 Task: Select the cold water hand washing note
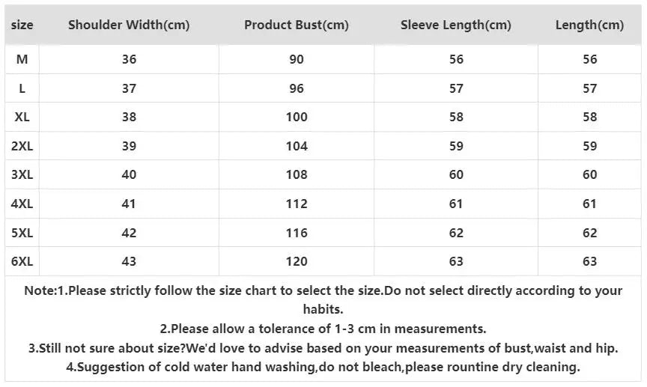point(323,368)
